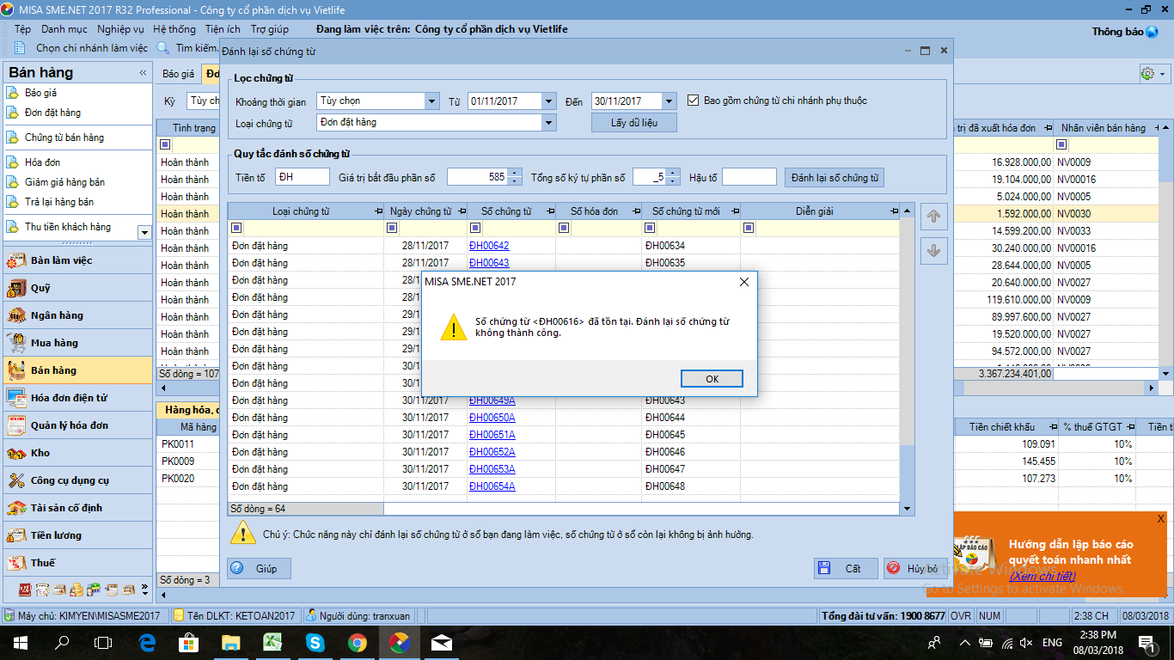
Task: Click the move-down arrow beside voucher grid
Action: click(933, 251)
